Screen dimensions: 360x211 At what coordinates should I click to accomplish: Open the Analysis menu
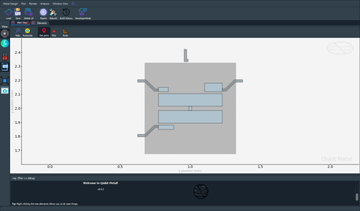[45, 4]
